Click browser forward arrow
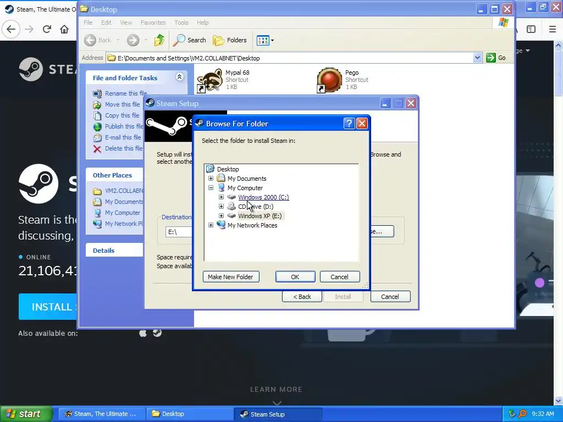 (x=29, y=29)
